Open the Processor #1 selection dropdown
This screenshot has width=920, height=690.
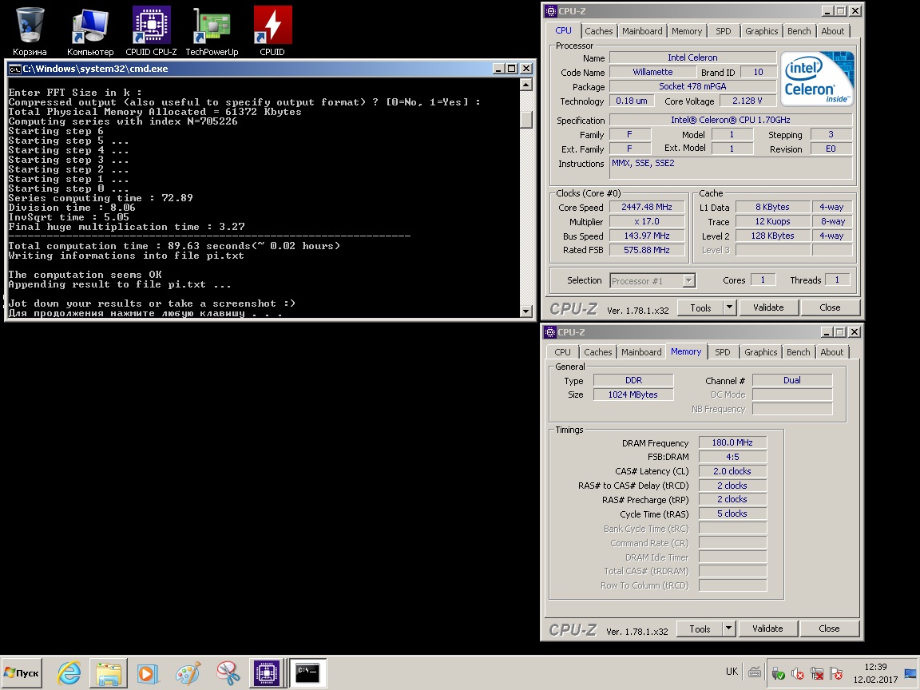(x=652, y=281)
